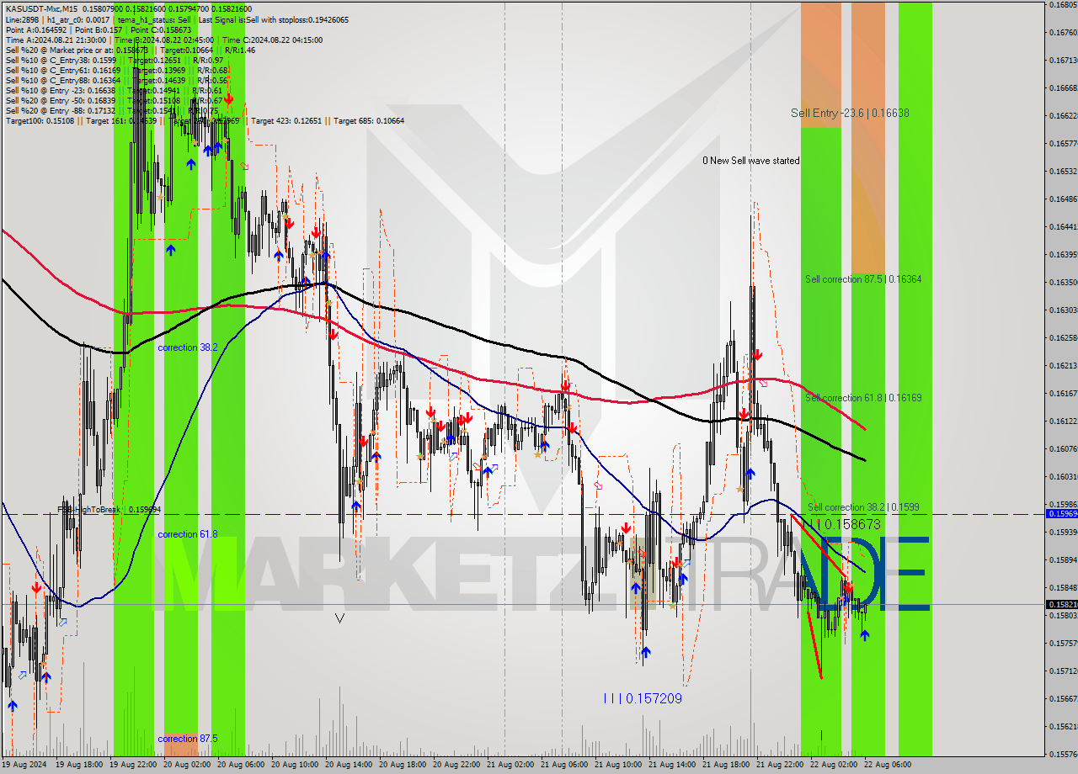Click the 0.16575 price axis label

(x=1063, y=143)
